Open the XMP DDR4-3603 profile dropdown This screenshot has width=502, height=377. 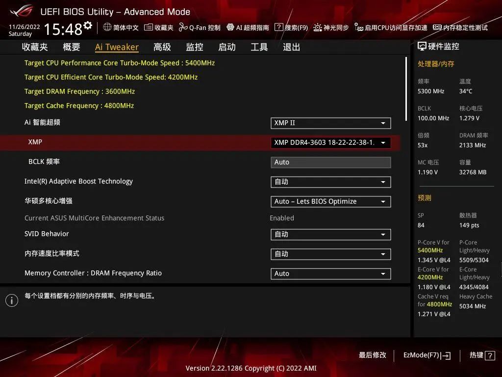pos(331,143)
